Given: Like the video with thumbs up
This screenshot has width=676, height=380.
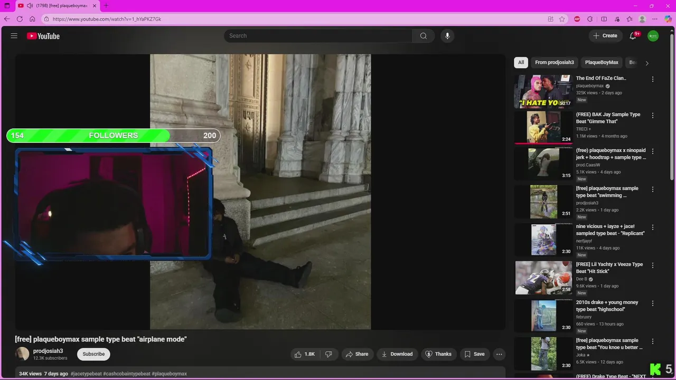Looking at the screenshot, I should coord(305,354).
